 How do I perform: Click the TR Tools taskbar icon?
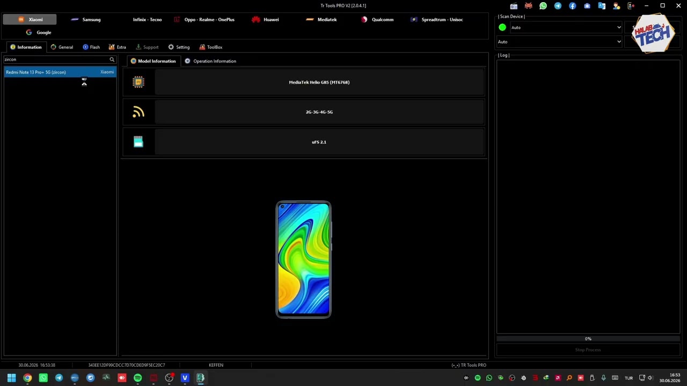click(x=200, y=378)
